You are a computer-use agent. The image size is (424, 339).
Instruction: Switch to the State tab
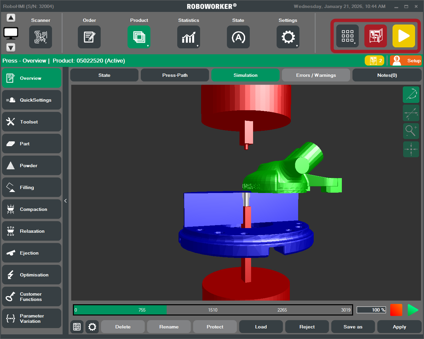point(104,75)
